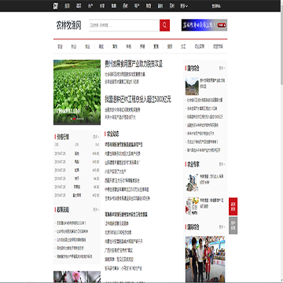
Task: Open 更多 link in 国内综合 section
Action: [x=222, y=68]
